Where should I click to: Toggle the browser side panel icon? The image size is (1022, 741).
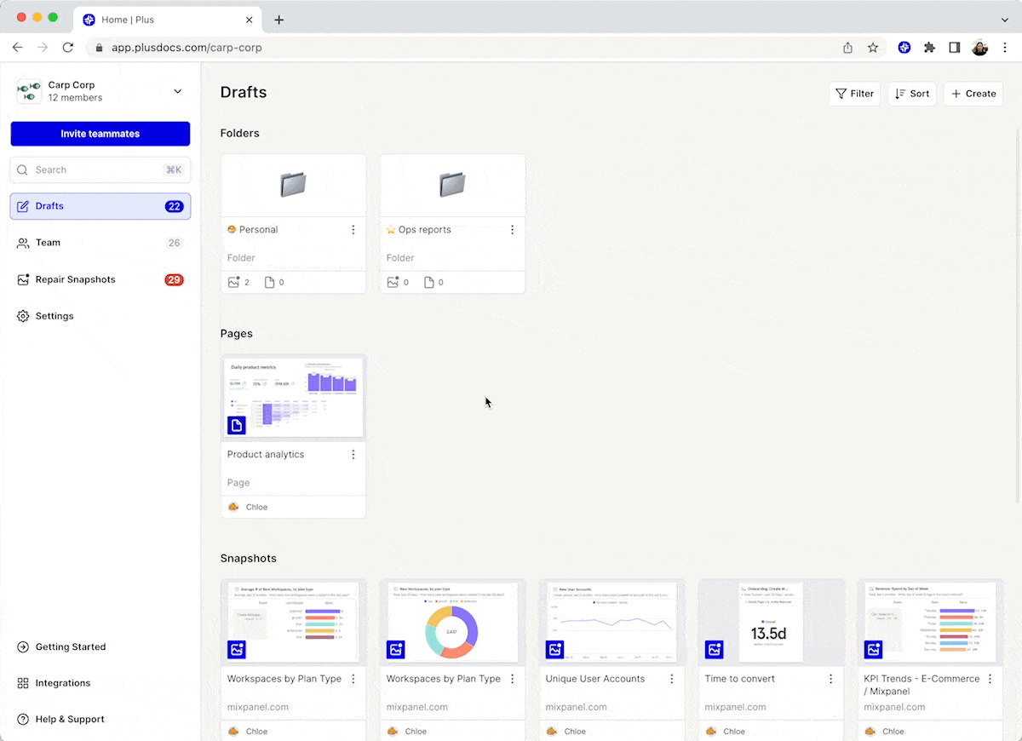click(955, 48)
